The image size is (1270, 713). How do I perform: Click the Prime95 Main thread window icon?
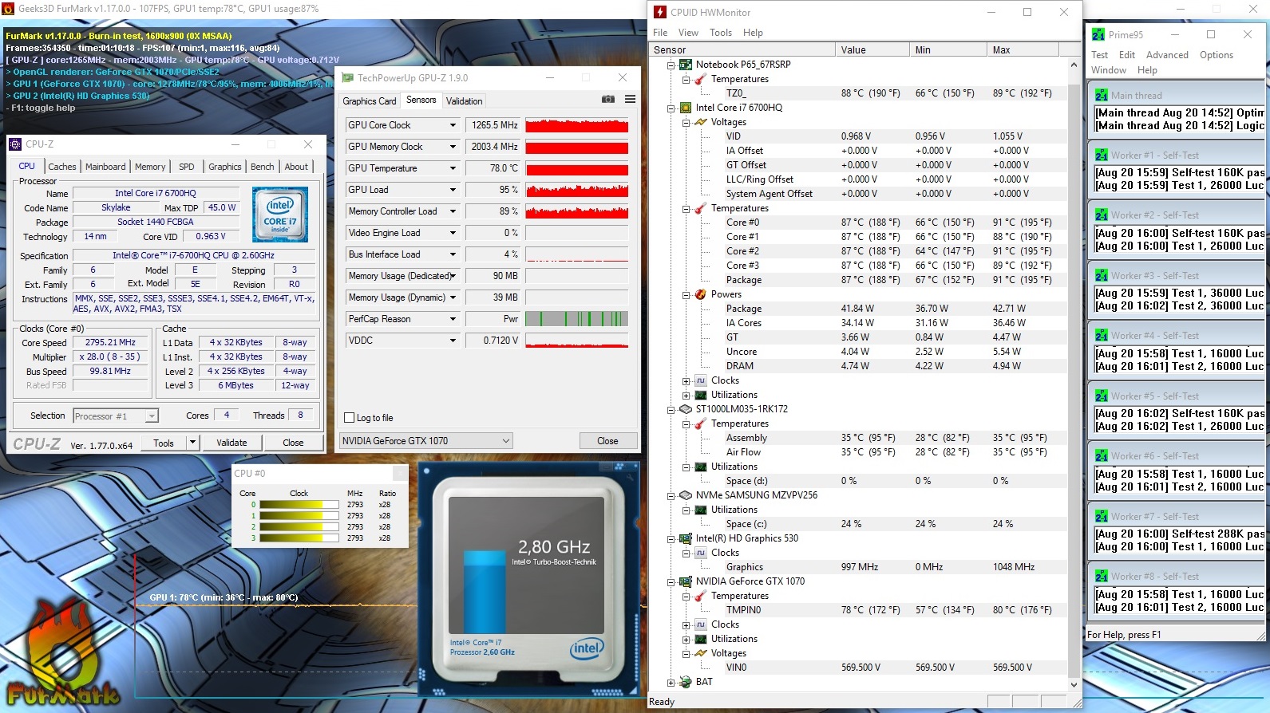click(1102, 95)
